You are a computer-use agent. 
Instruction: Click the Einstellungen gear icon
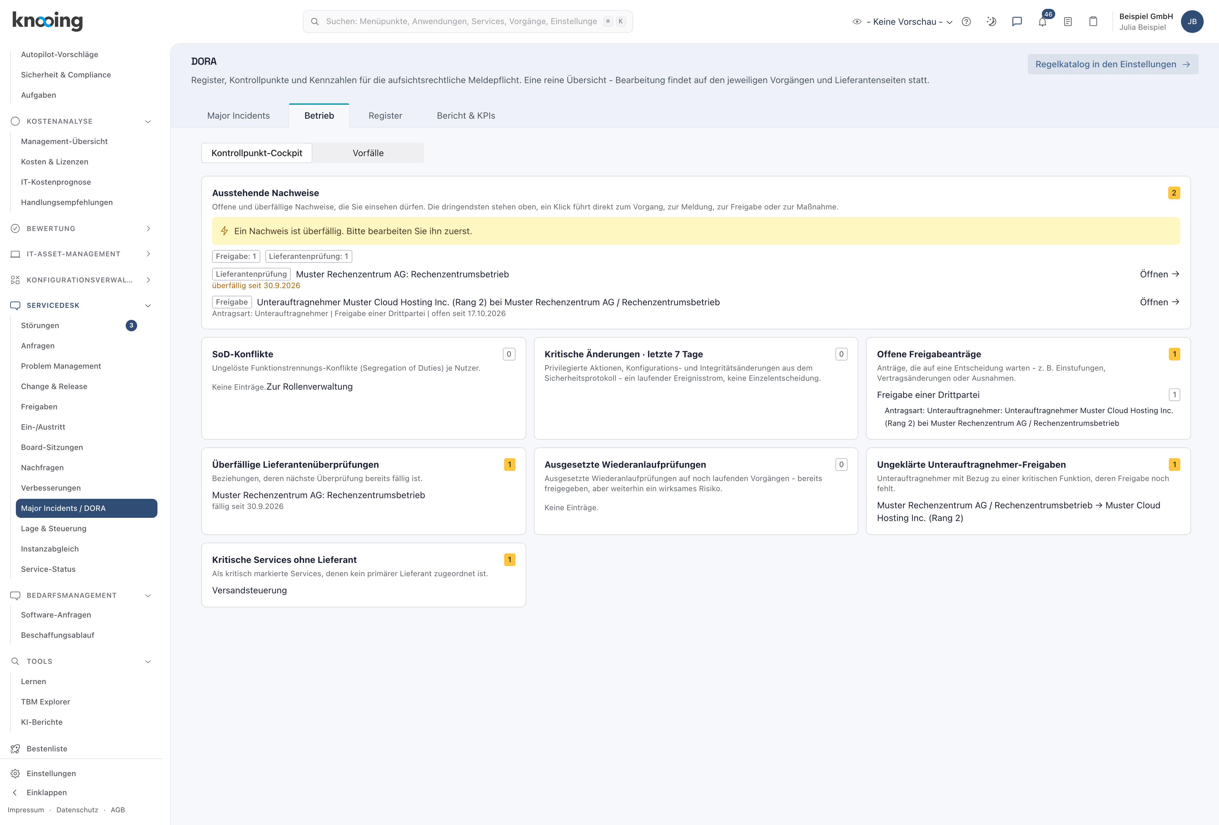[x=15, y=774]
